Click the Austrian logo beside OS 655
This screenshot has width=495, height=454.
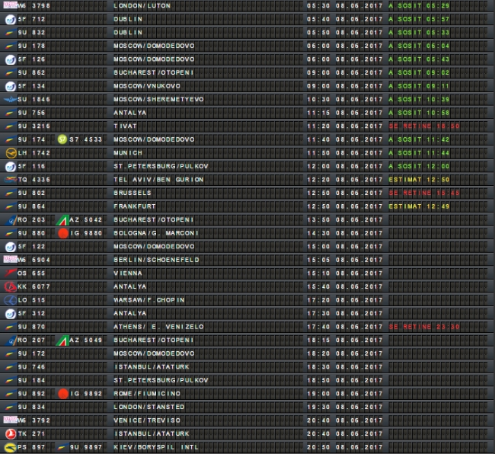coord(11,273)
